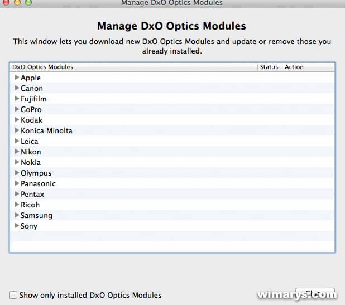Expand the Ricoh disclosure triangle
345x305 pixels.
(17, 205)
